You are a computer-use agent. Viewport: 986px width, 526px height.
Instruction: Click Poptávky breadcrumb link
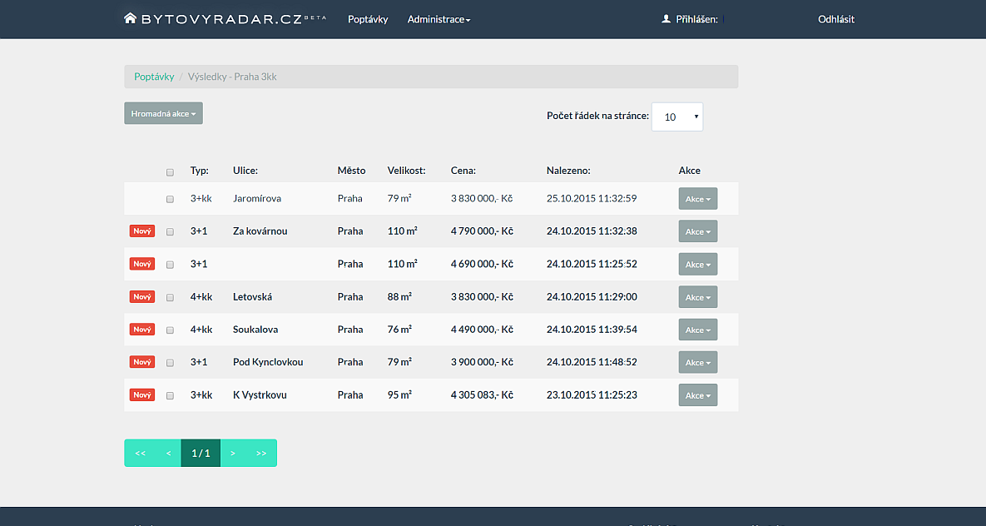click(x=154, y=77)
